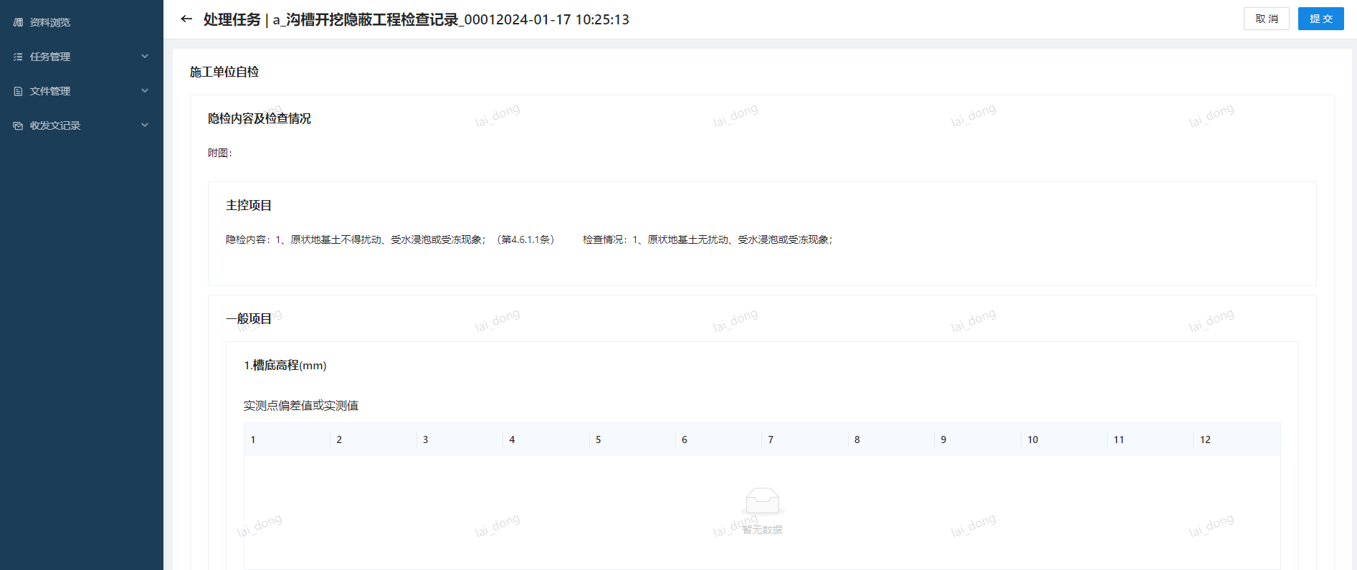Image resolution: width=1357 pixels, height=570 pixels.
Task: Click the 1.槽底高程(mm) title
Action: click(285, 365)
